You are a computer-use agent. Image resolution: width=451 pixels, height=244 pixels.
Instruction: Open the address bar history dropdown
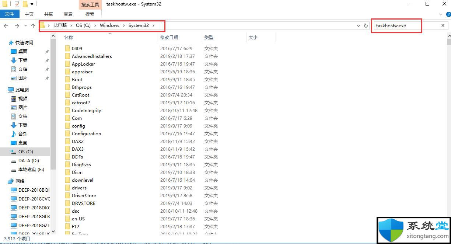[359, 26]
